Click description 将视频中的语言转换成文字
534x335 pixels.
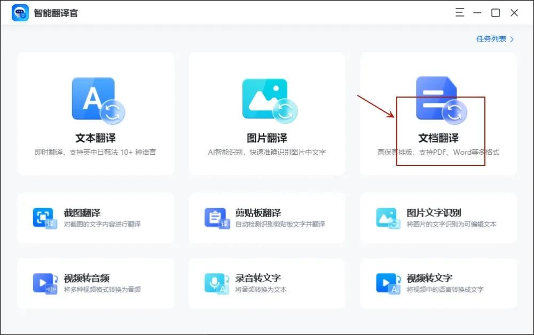click(445, 290)
